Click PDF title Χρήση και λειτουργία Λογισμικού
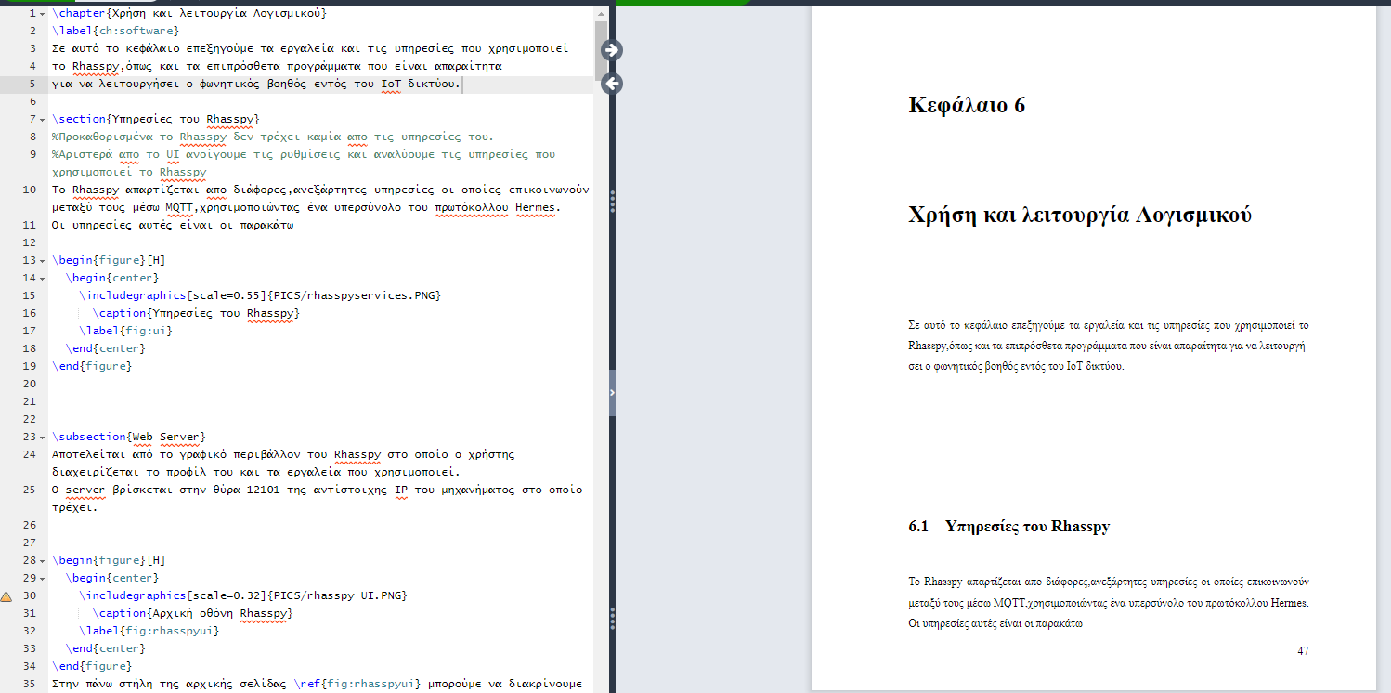Screen dimensions: 1391x693 tap(1080, 216)
